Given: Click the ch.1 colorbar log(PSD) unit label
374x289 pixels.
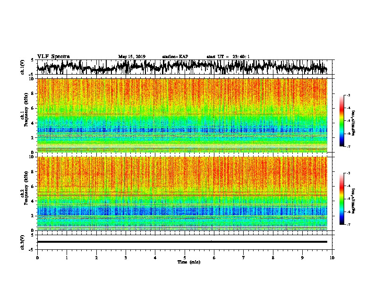Looking at the screenshot, I should 354,123.
